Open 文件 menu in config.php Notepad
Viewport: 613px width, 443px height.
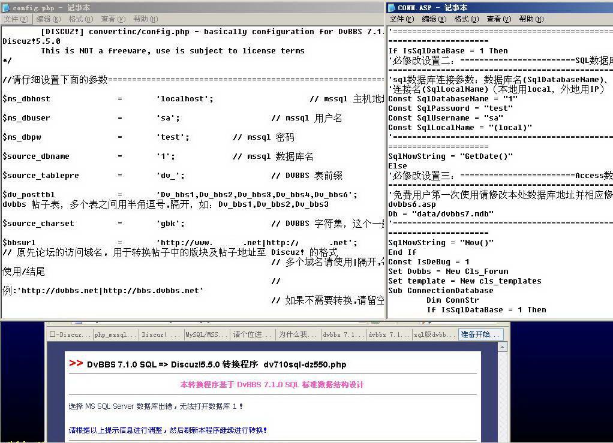click(16, 19)
